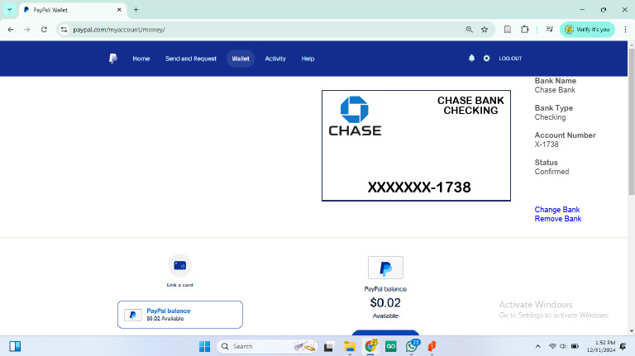Open the volume icon in system tray
The image size is (635, 356).
[563, 346]
